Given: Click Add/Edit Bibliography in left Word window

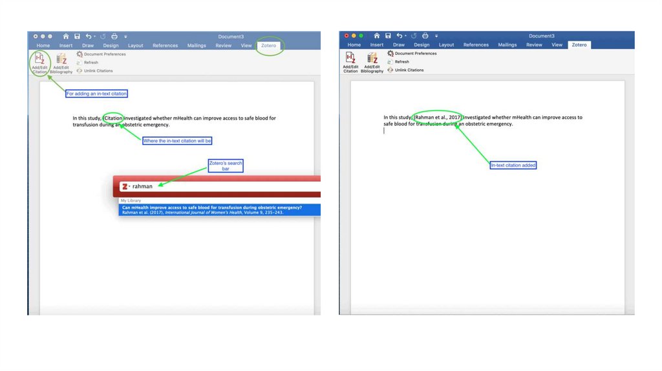Looking at the screenshot, I should click(61, 63).
